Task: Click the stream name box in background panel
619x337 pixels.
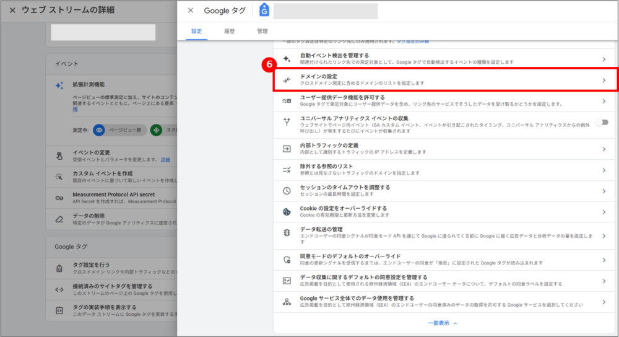Action: (103, 32)
